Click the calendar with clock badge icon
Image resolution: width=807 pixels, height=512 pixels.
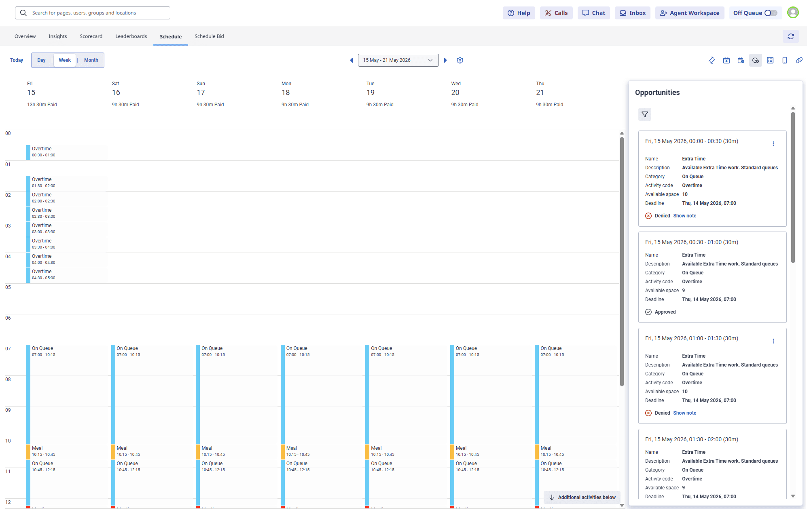[x=741, y=60]
